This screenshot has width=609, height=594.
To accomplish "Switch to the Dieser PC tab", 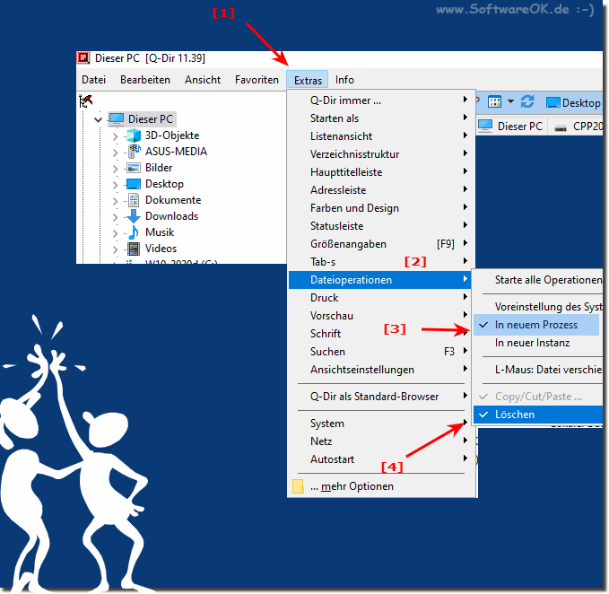I will pos(511,127).
